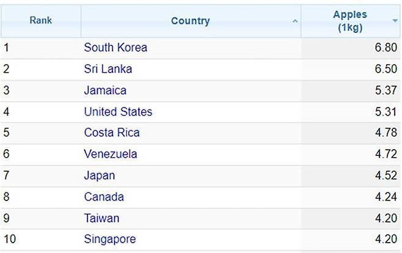Screen dimensions: 402x253
Task: Open the Venezuela country link
Action: coord(111,154)
